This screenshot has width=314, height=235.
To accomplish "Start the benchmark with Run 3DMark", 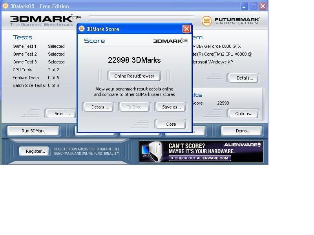I will pyautogui.click(x=33, y=131).
